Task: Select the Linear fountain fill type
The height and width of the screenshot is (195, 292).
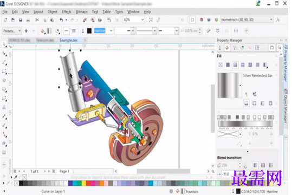Action: click(x=246, y=103)
